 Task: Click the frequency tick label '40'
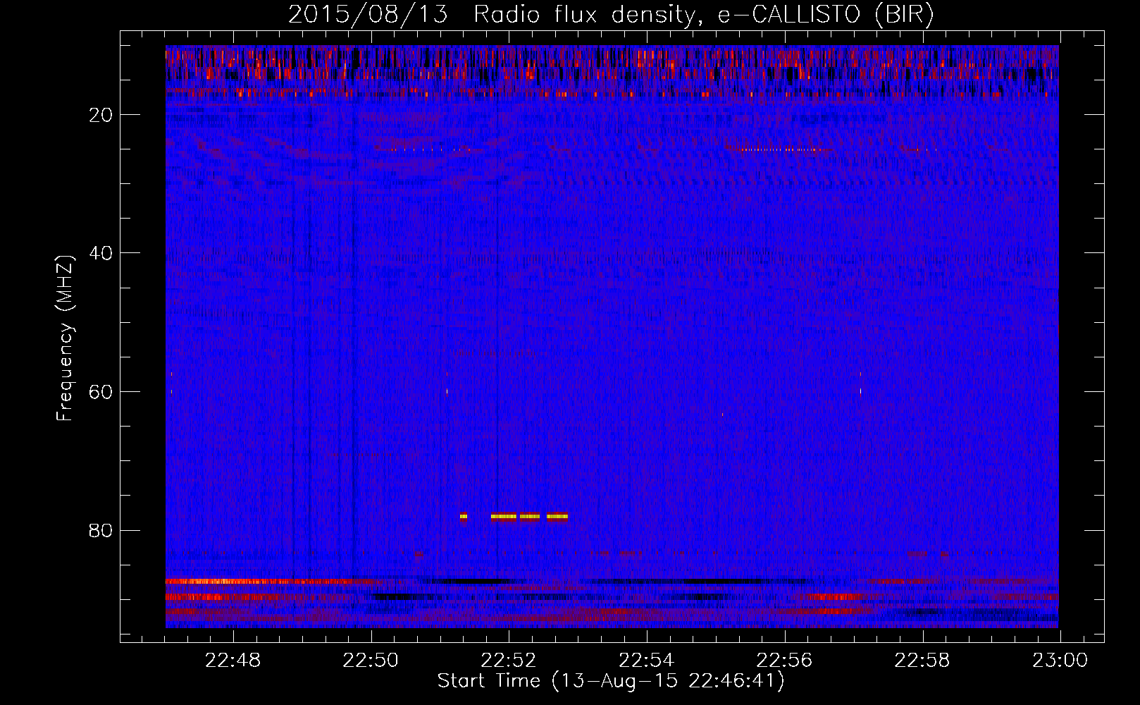coord(101,253)
